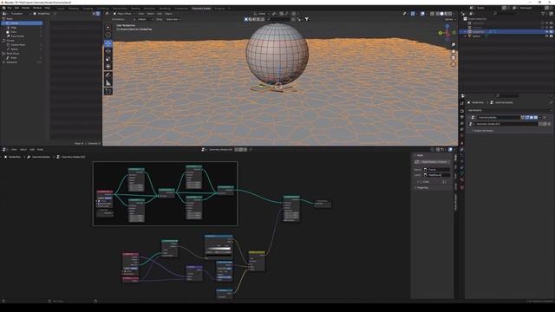Expand the Sphere object in outliner

[x=465, y=36]
